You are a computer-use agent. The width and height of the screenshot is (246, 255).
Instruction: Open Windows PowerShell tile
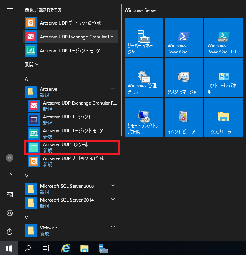(184, 37)
